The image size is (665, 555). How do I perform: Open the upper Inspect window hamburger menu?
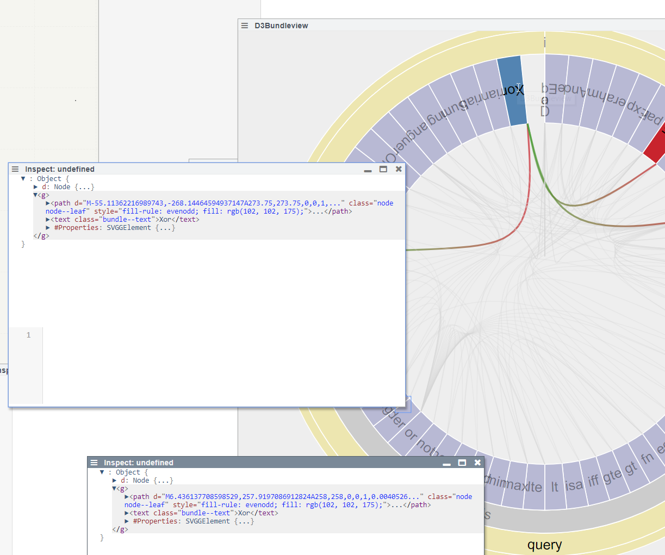click(x=15, y=169)
